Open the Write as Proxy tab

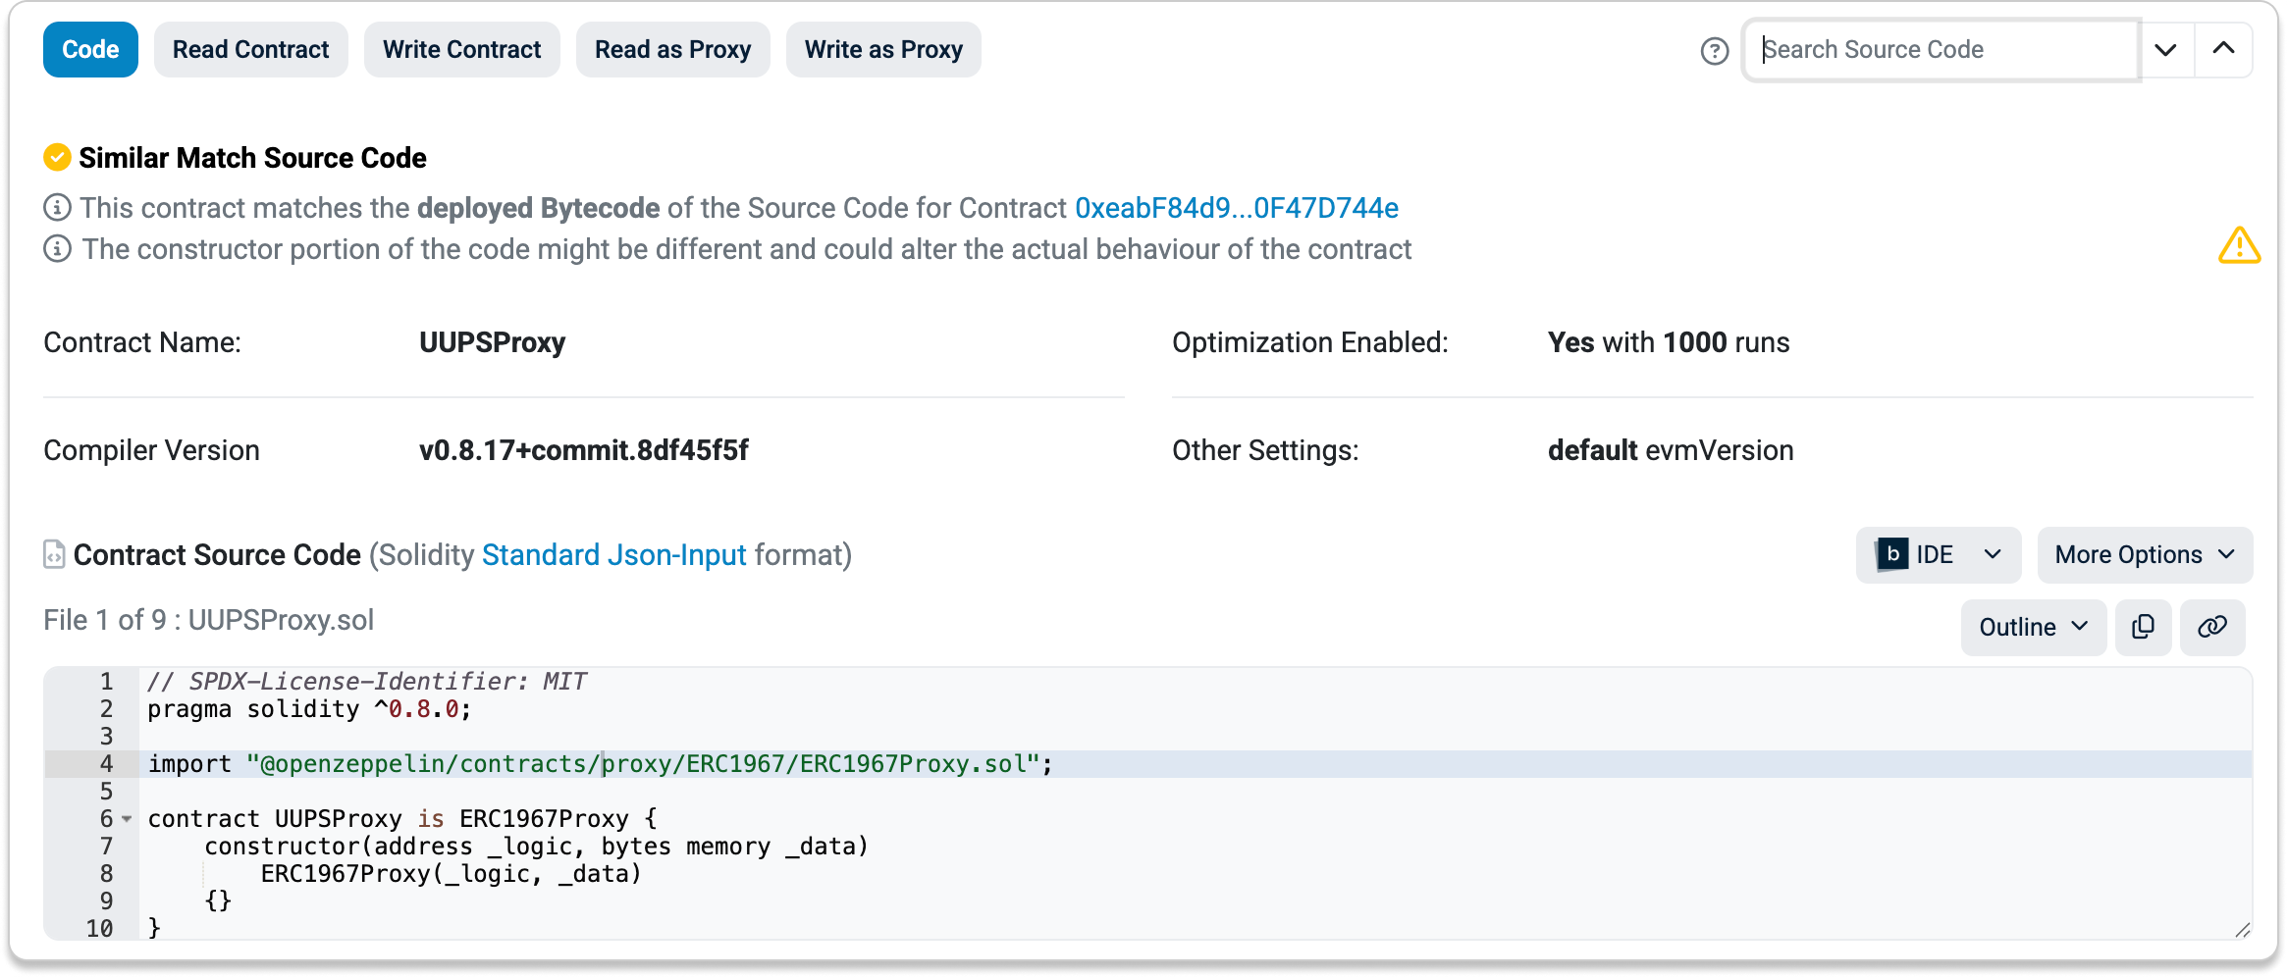point(883,50)
